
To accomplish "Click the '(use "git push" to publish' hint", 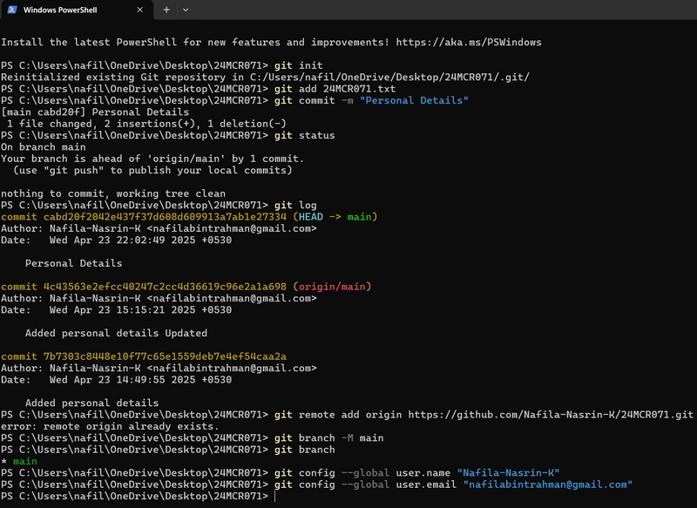I will click(x=152, y=170).
